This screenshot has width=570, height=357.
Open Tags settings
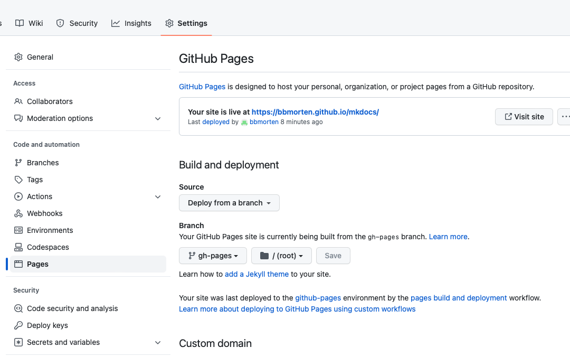point(88,180)
